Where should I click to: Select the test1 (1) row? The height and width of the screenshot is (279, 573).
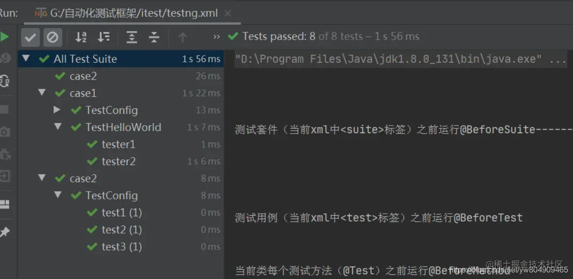pos(121,212)
